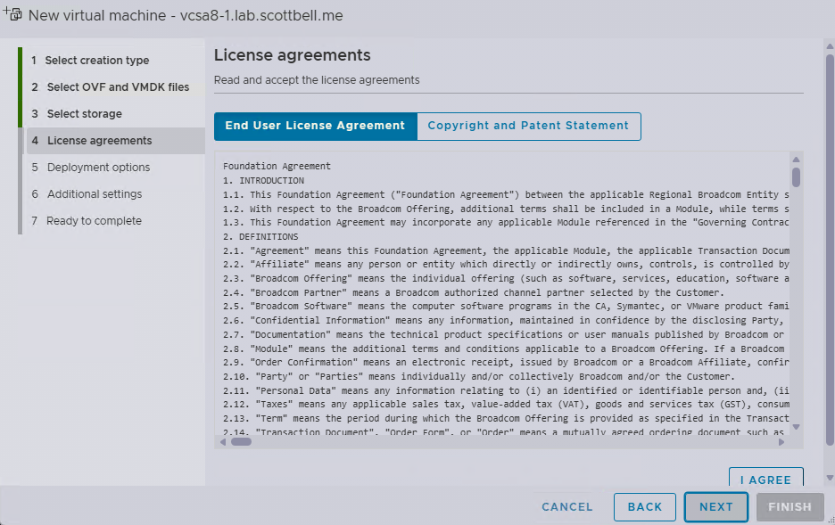
Task: Open step 6 Additional settings
Action: 95,194
